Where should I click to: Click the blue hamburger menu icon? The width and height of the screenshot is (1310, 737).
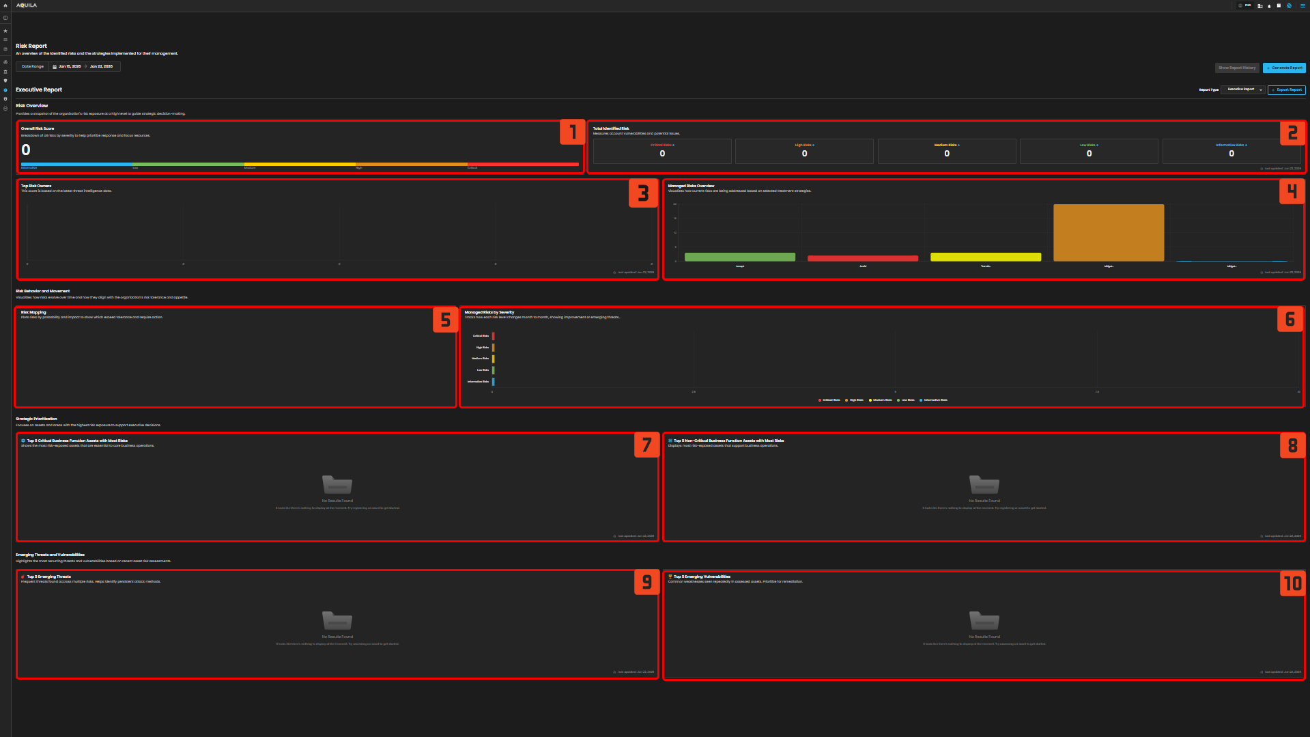[1302, 5]
